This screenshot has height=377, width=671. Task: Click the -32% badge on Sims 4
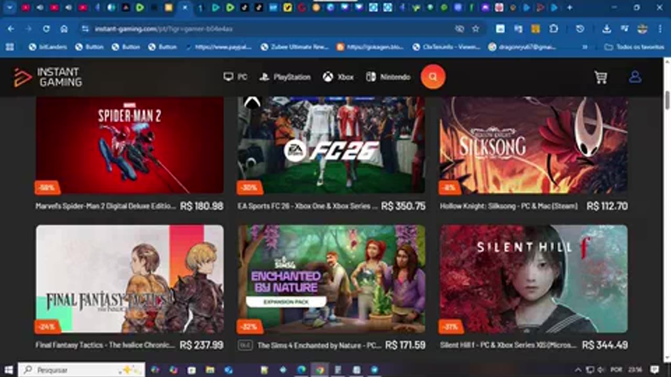[250, 327]
